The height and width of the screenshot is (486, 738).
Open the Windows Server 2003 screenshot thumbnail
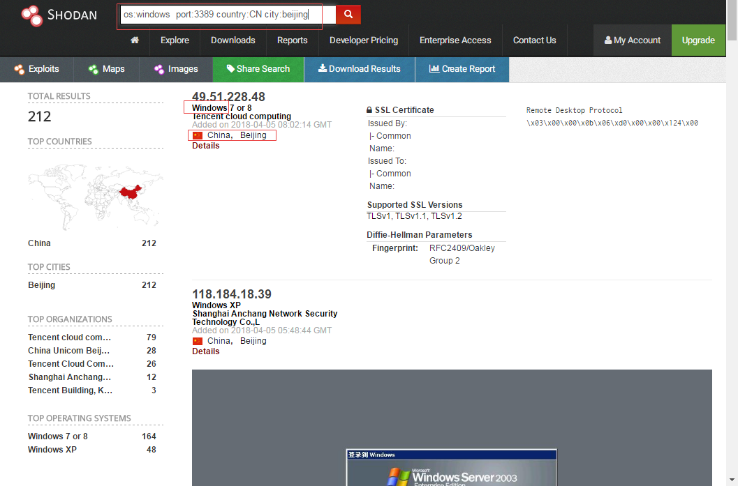pos(452,427)
